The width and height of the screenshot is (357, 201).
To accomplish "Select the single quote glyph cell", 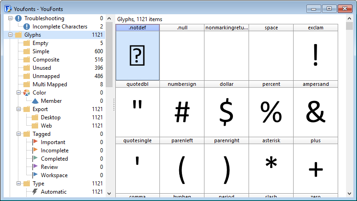I will tap(137, 168).
